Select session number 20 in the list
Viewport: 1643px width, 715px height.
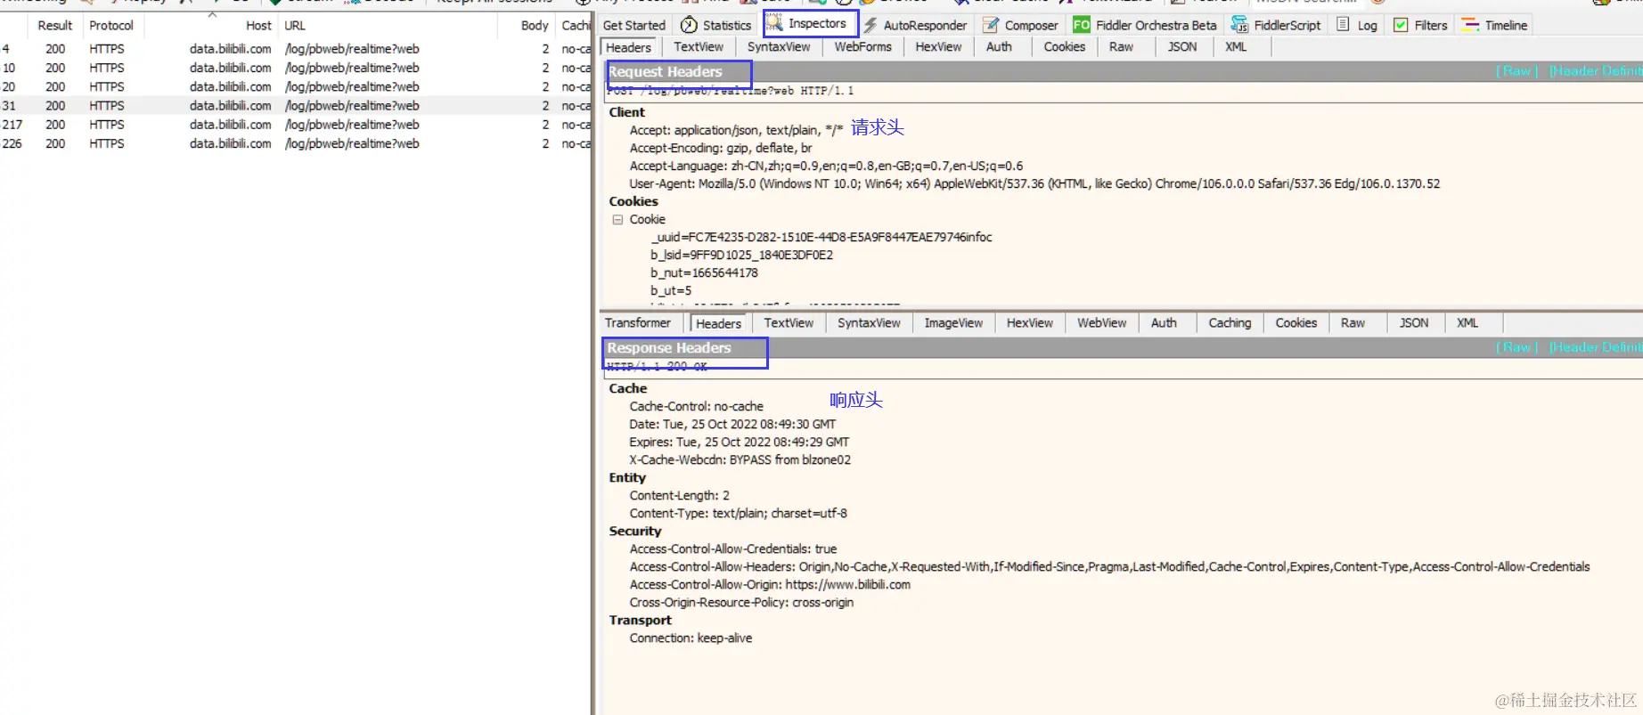click(x=295, y=86)
